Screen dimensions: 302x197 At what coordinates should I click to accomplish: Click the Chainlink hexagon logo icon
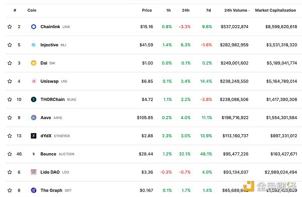[34, 27]
